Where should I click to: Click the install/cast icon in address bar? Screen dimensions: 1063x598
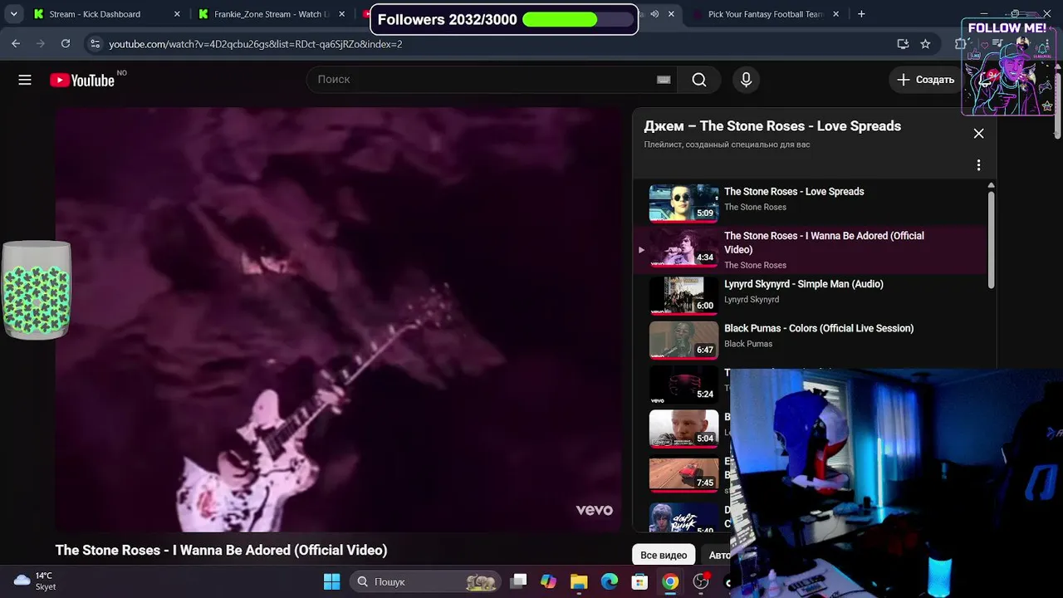[x=903, y=44]
